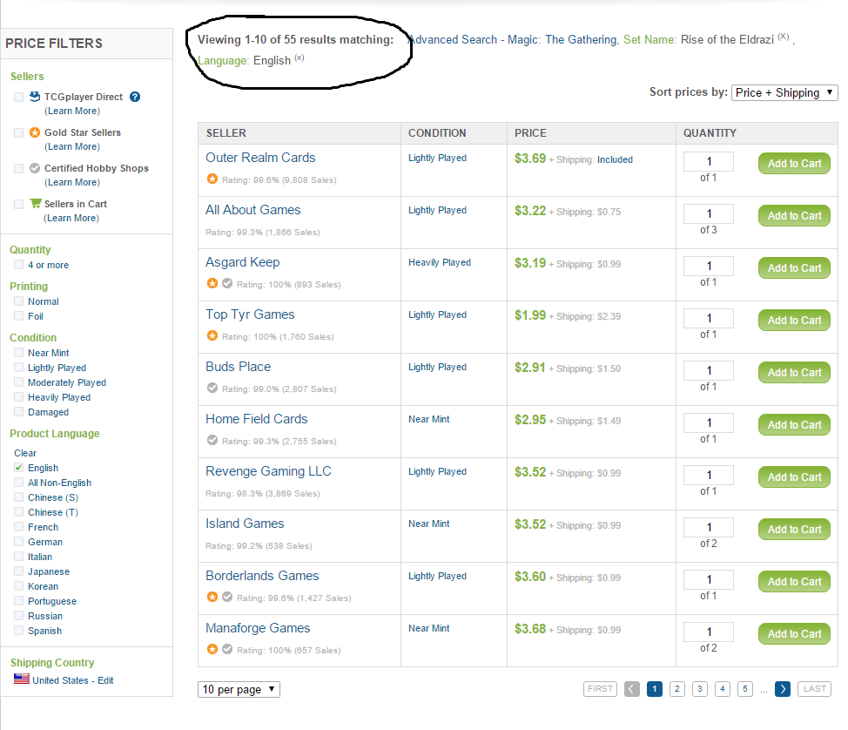848x730 pixels.
Task: Open Learn More under Certified Hobby Shops
Action: click(72, 182)
